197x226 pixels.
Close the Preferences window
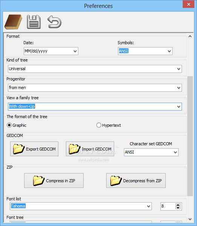(189, 5)
